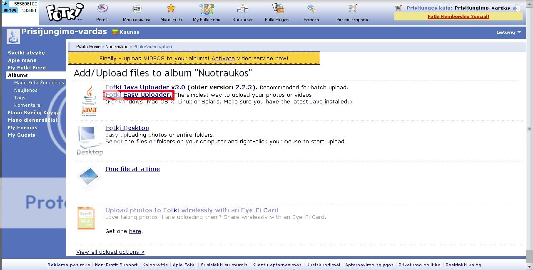Click Nusiskundimai footer link

tap(323, 265)
